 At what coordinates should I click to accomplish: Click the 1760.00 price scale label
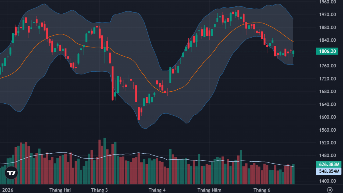[327, 66]
